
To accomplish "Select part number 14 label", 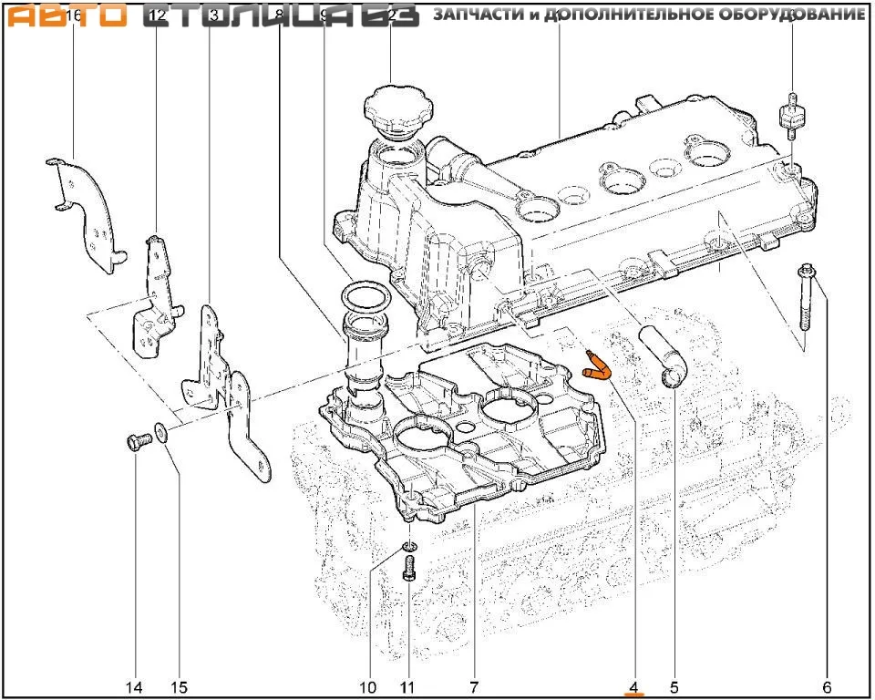I will click(135, 686).
